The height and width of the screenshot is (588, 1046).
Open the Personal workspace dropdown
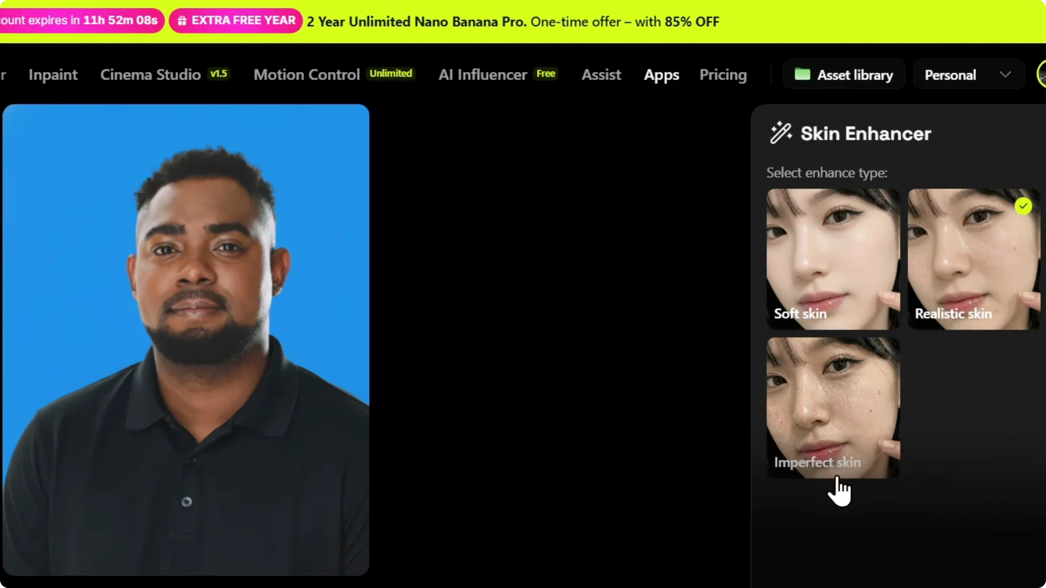pos(969,74)
